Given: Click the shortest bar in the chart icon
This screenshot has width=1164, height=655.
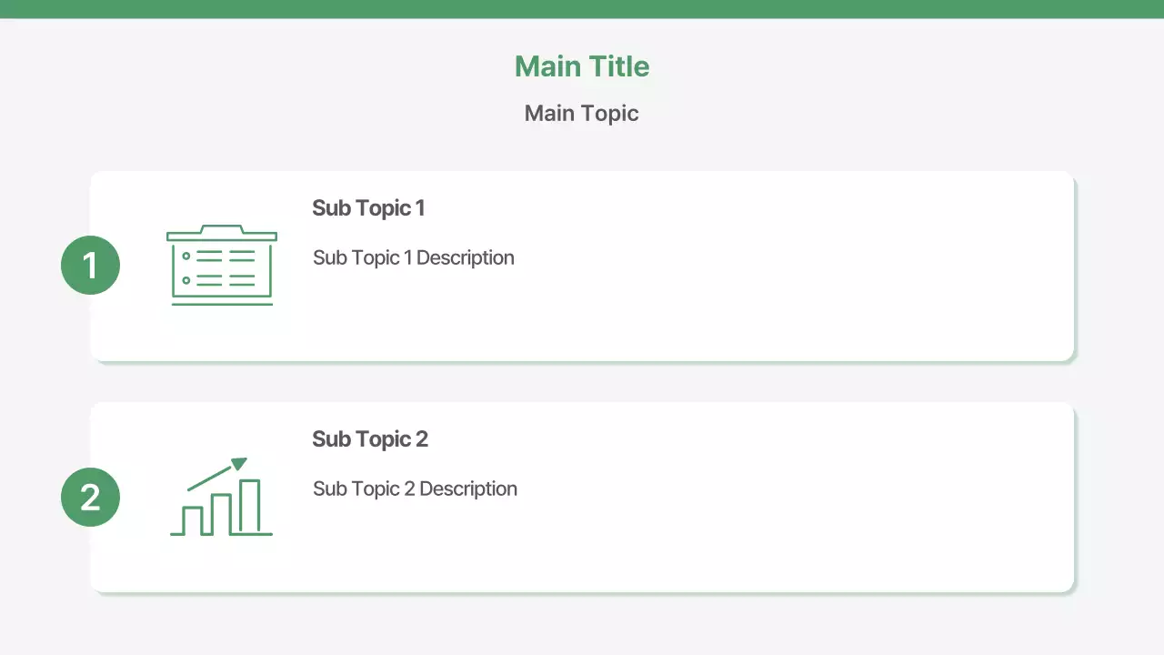Looking at the screenshot, I should tap(192, 519).
